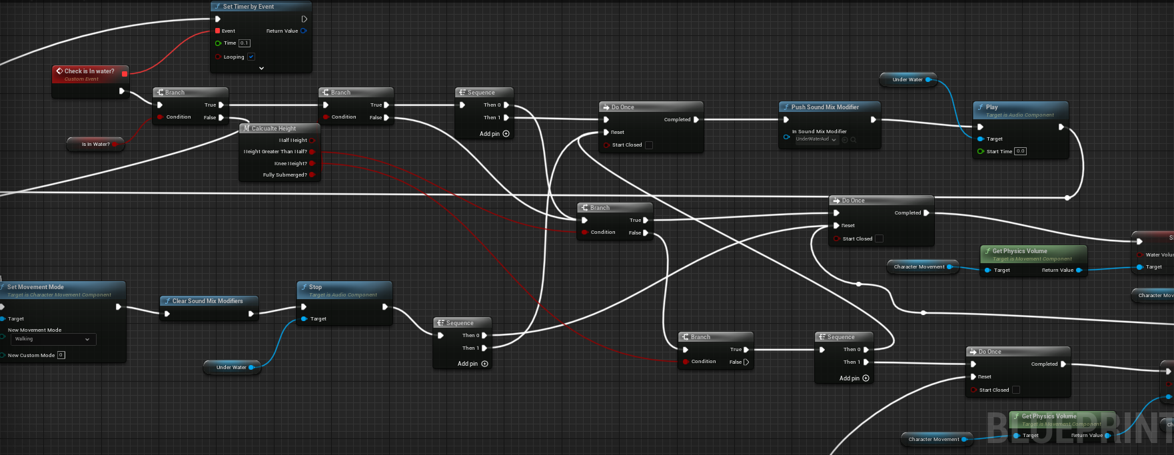Click the browse magnifier icon beside UnderWaterAud

point(854,140)
